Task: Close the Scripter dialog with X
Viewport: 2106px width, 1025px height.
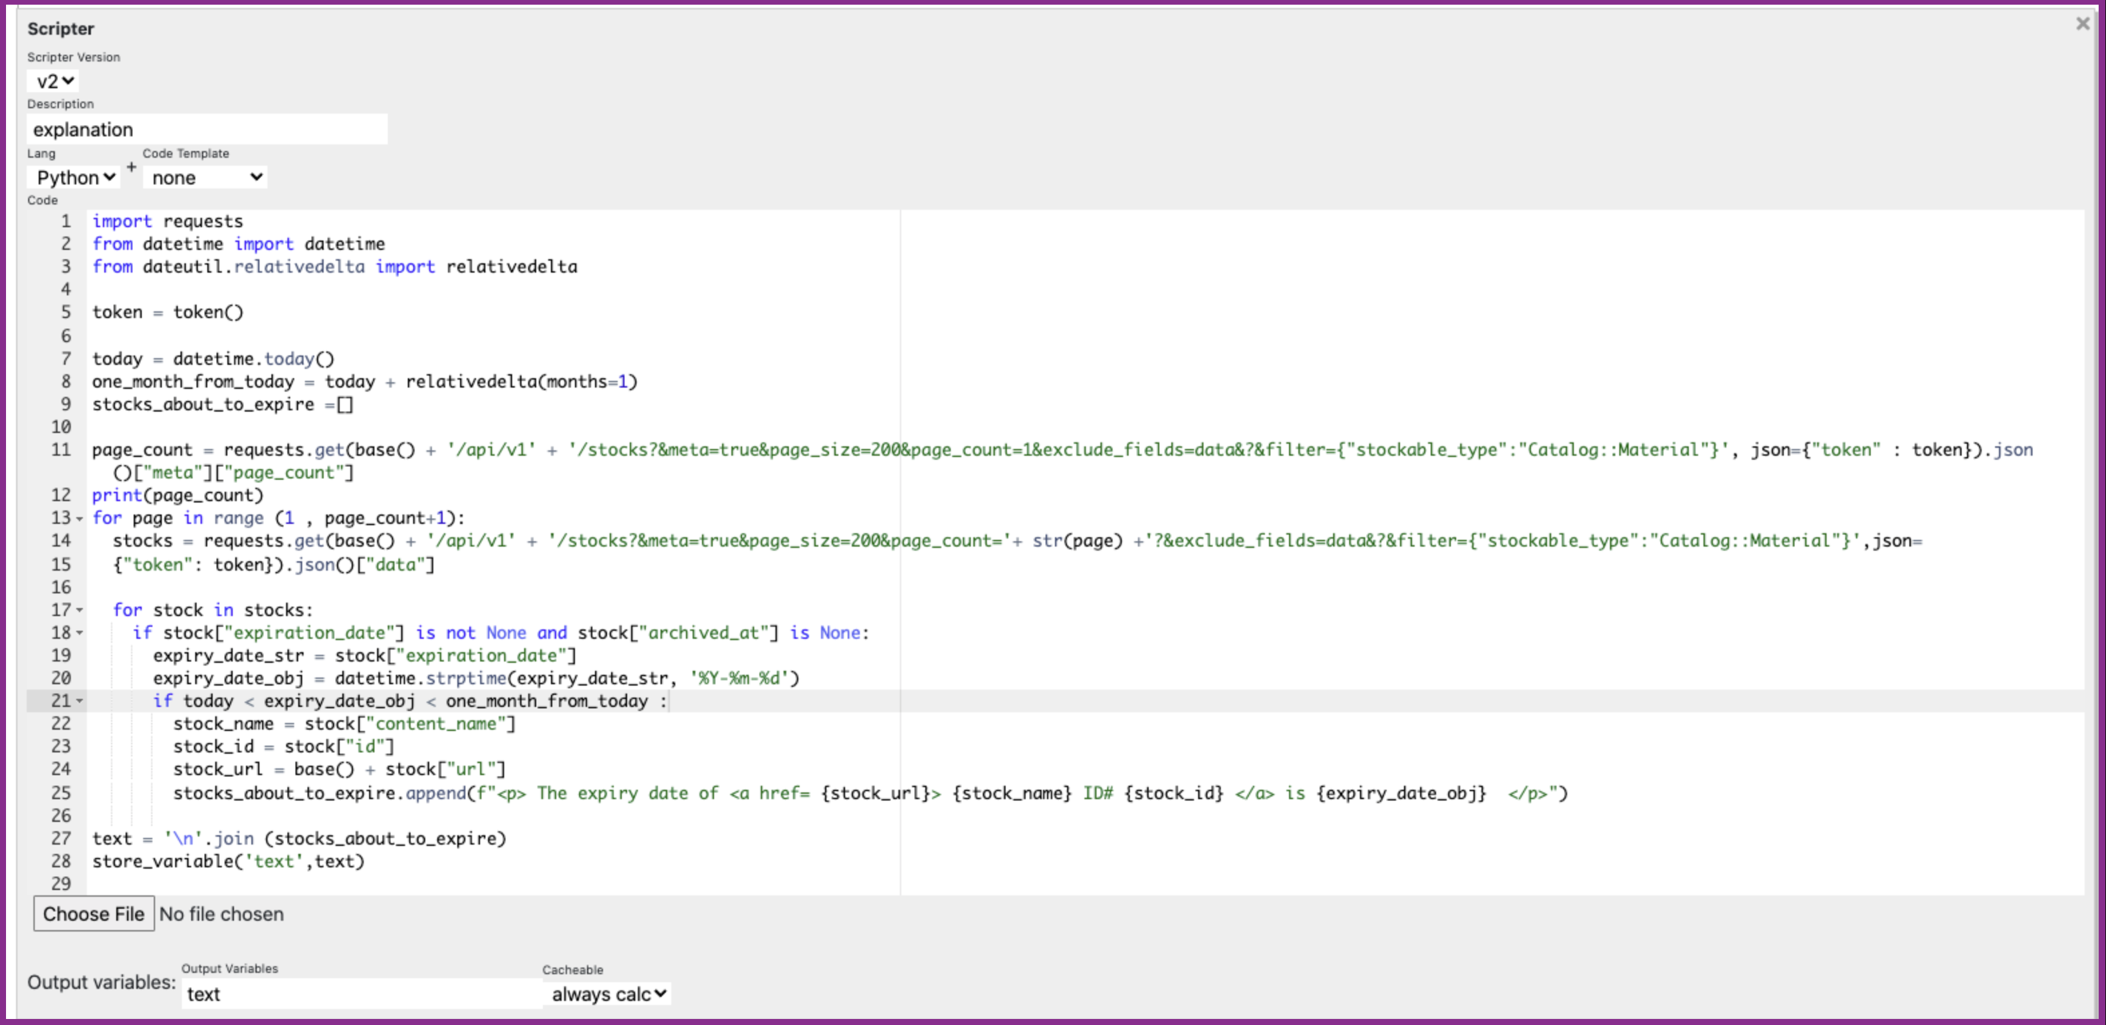Action: coord(2083,23)
